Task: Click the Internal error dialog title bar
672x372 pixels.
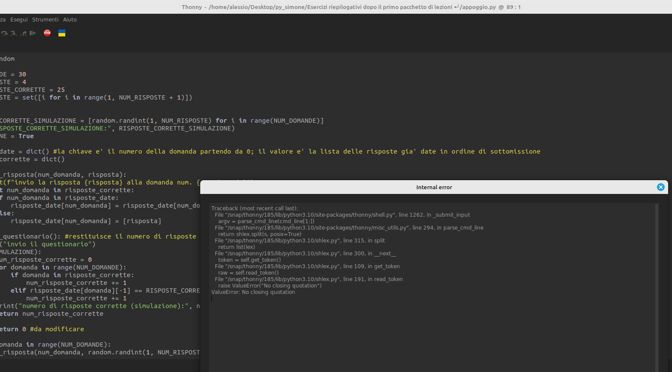Action: [x=434, y=187]
